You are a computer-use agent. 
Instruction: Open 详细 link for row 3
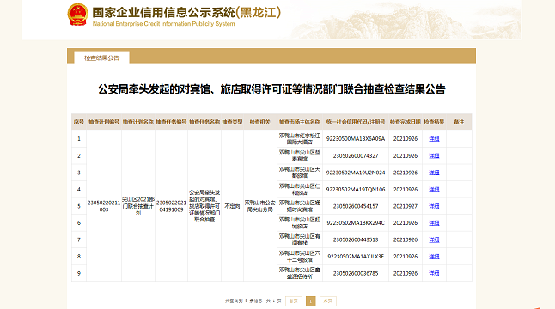tap(434, 173)
